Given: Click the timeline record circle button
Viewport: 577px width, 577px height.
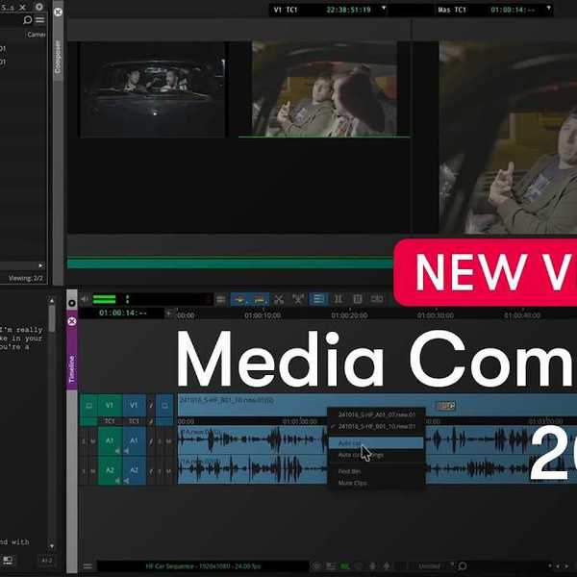Looking at the screenshot, I should click(x=72, y=303).
